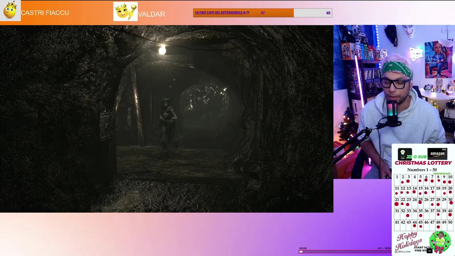The width and height of the screenshot is (455, 256).
Task: Click the KICKS count 410 / 10000
Action: pyautogui.click(x=384, y=248)
